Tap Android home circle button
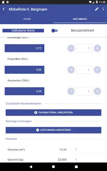Screen dimensions: 107x171 tap(53, 167)
